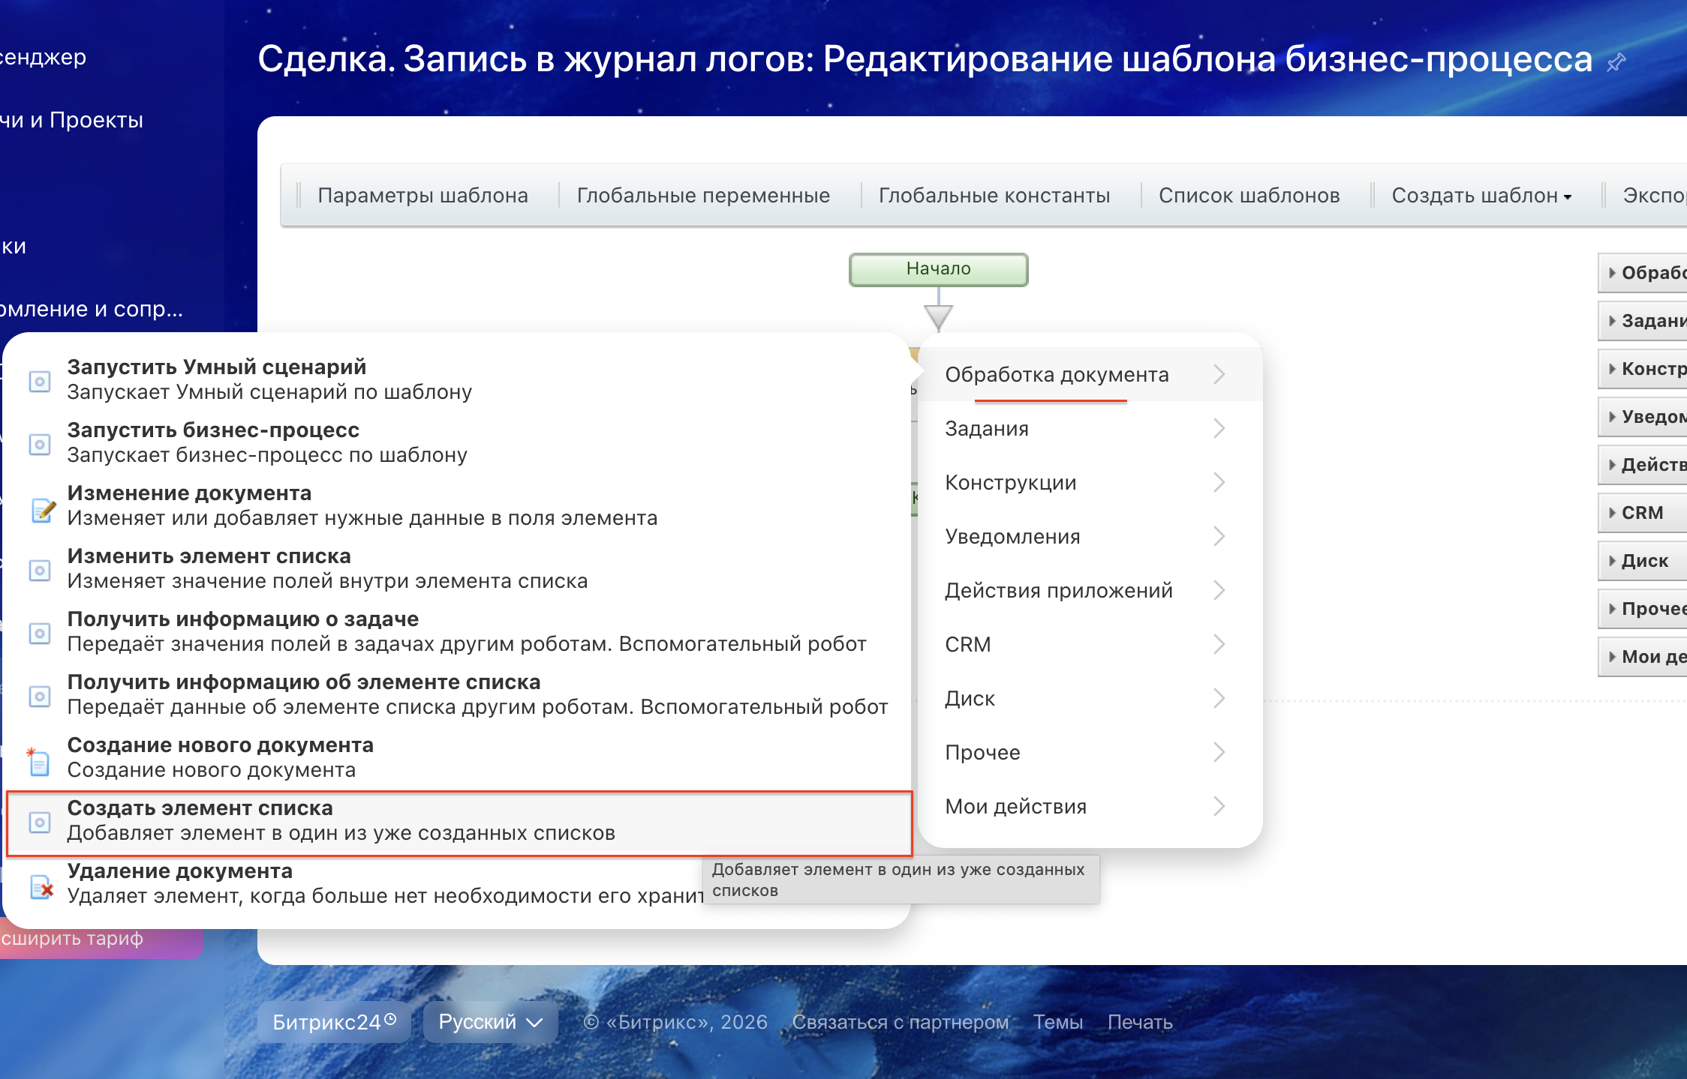Image resolution: width=1687 pixels, height=1079 pixels.
Task: Expand the CRM panel on right sidebar
Action: point(1642,513)
